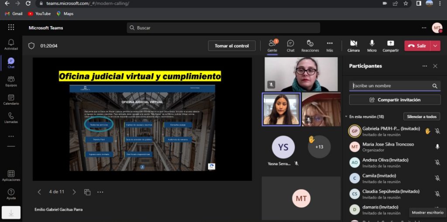Open Reacciones menu
Viewport: 447px width, 222px height.
point(310,46)
